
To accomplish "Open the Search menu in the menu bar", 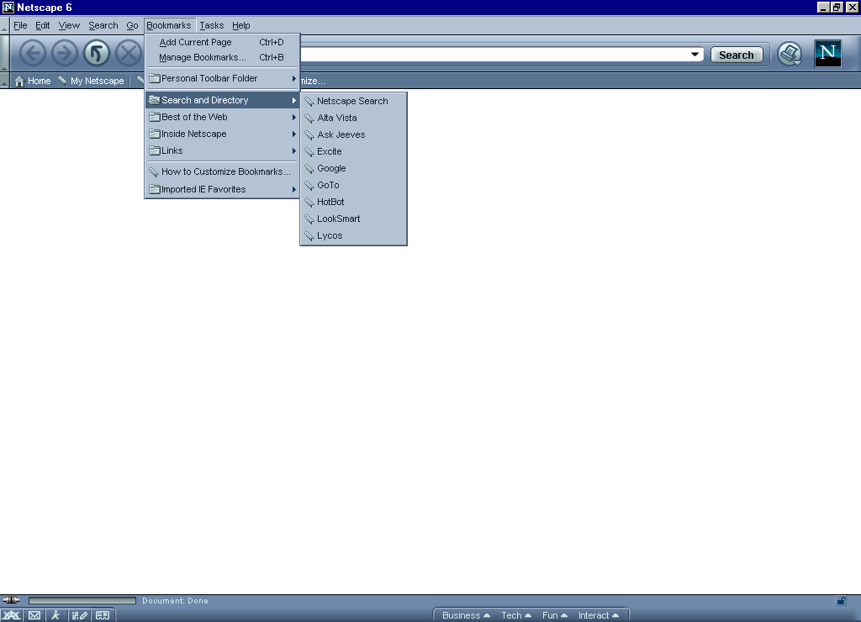I will point(103,25).
